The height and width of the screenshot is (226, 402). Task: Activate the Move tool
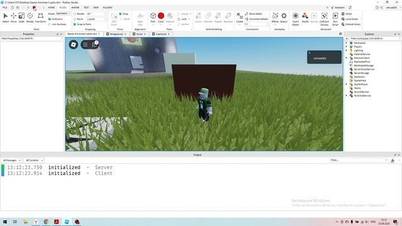14,18
